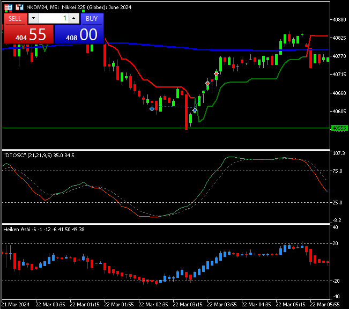The height and width of the screenshot is (309, 349).
Task: Click the Heiken Ashi indicator label
Action: [x=44, y=230]
